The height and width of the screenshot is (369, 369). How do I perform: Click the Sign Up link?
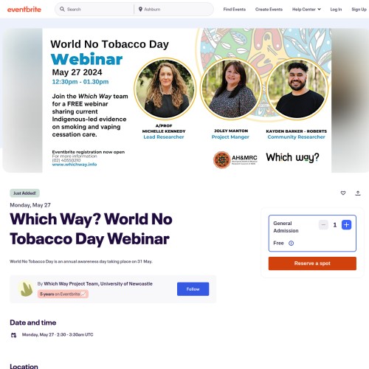coord(359,10)
